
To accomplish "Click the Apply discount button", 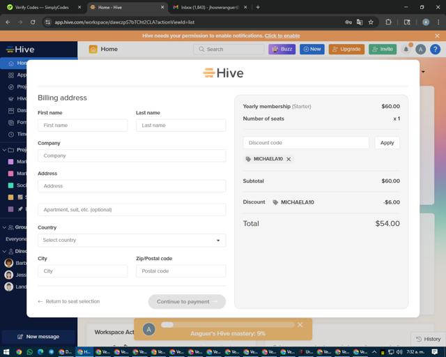I will pyautogui.click(x=387, y=143).
